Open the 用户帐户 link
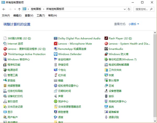Image resolution: width=157 pixels, height=123 pixels. (x=13, y=117)
